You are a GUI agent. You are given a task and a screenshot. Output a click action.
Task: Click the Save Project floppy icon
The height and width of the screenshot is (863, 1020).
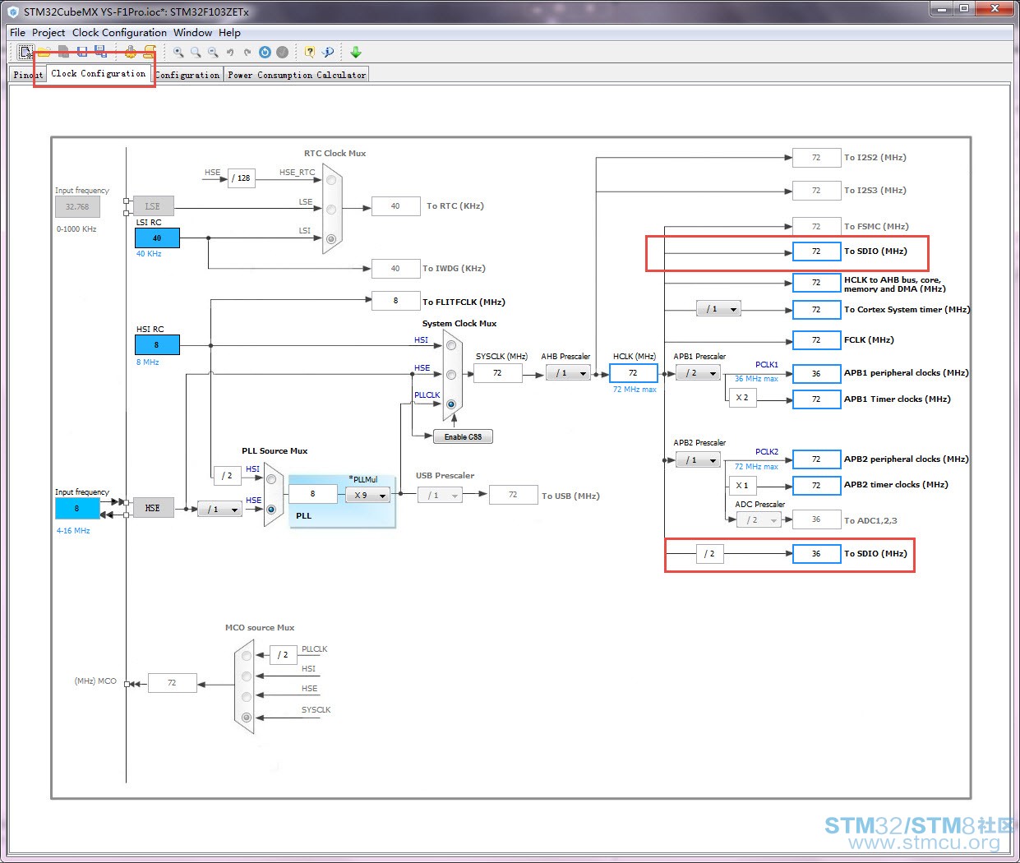point(82,52)
